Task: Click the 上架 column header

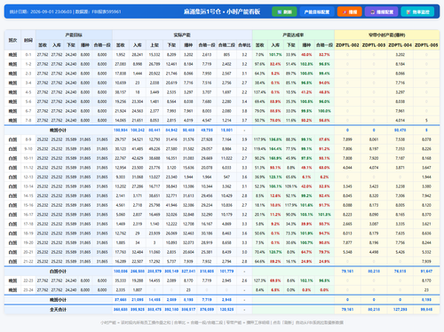Action: (155, 45)
